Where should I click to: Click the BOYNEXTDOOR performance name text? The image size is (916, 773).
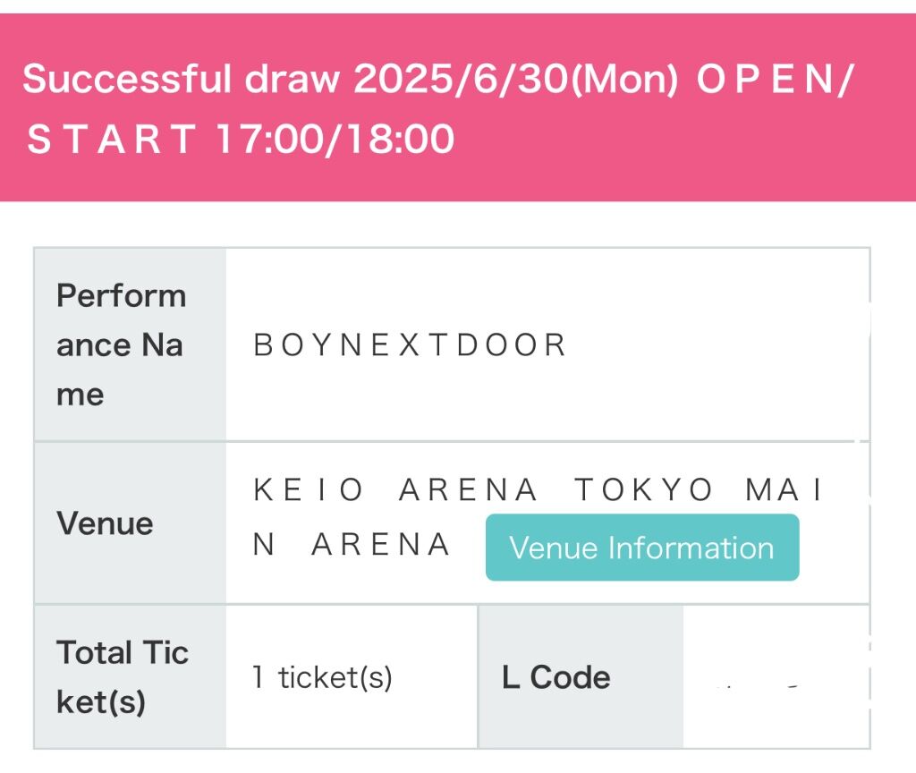tap(410, 344)
